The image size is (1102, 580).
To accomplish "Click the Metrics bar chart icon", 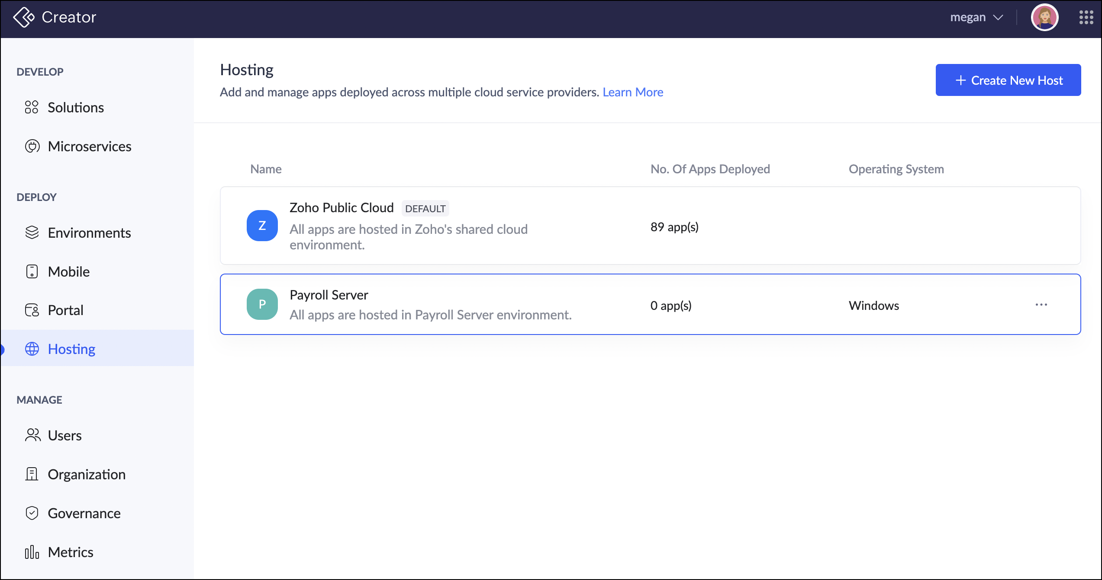I will click(x=32, y=552).
